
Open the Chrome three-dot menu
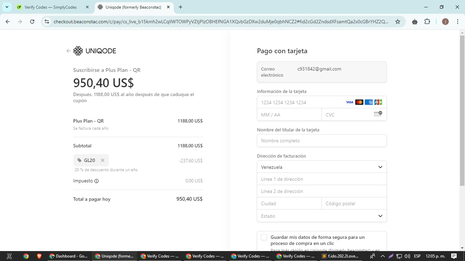coord(458,22)
